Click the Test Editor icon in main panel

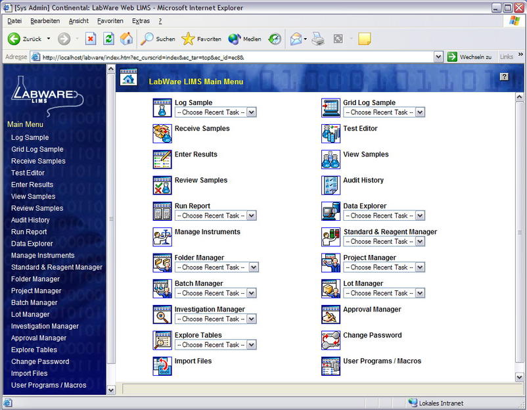point(331,134)
